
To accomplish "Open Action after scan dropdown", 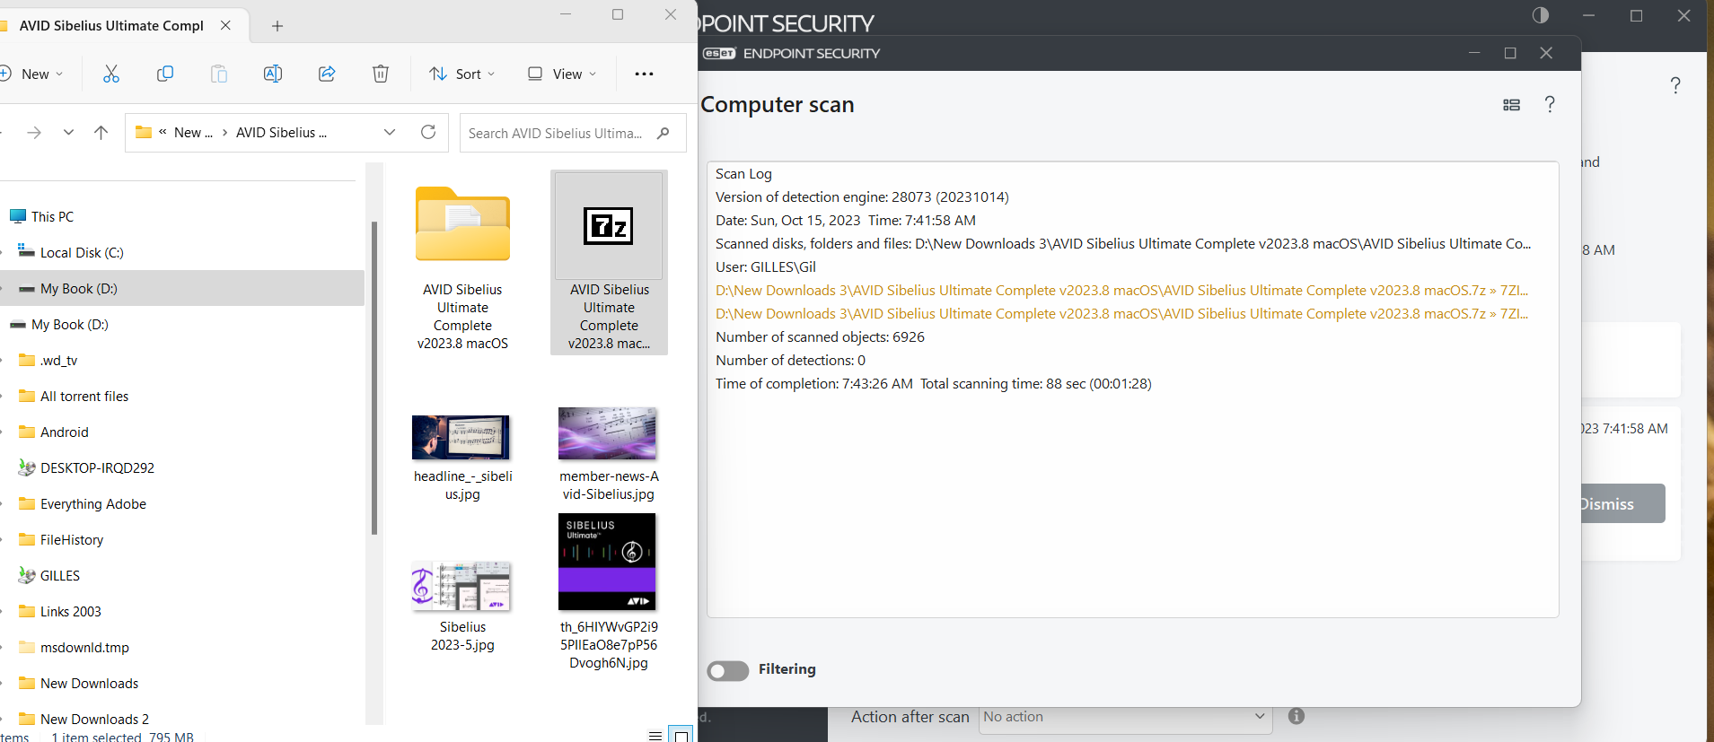I will [x=1125, y=717].
